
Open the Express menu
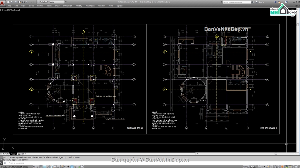coord(119,5)
